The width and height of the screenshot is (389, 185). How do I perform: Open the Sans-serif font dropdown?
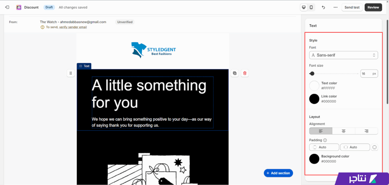point(343,55)
